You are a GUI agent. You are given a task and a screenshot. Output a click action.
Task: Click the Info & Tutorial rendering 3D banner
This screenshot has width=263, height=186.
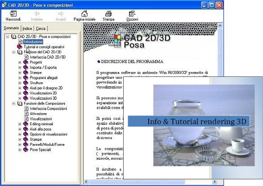tap(189, 121)
